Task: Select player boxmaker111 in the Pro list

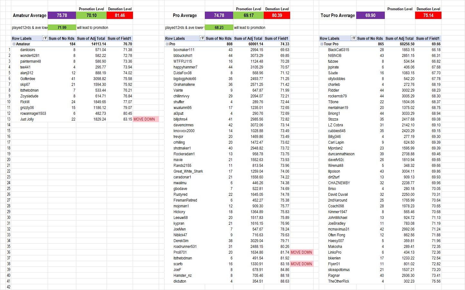Action: [x=184, y=50]
